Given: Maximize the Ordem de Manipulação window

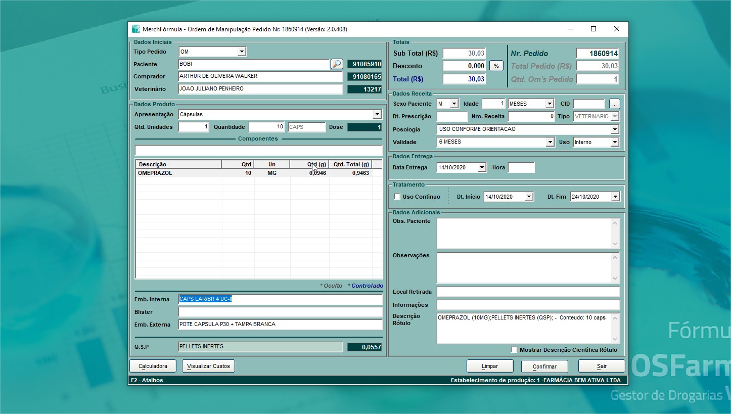Looking at the screenshot, I should click(593, 29).
